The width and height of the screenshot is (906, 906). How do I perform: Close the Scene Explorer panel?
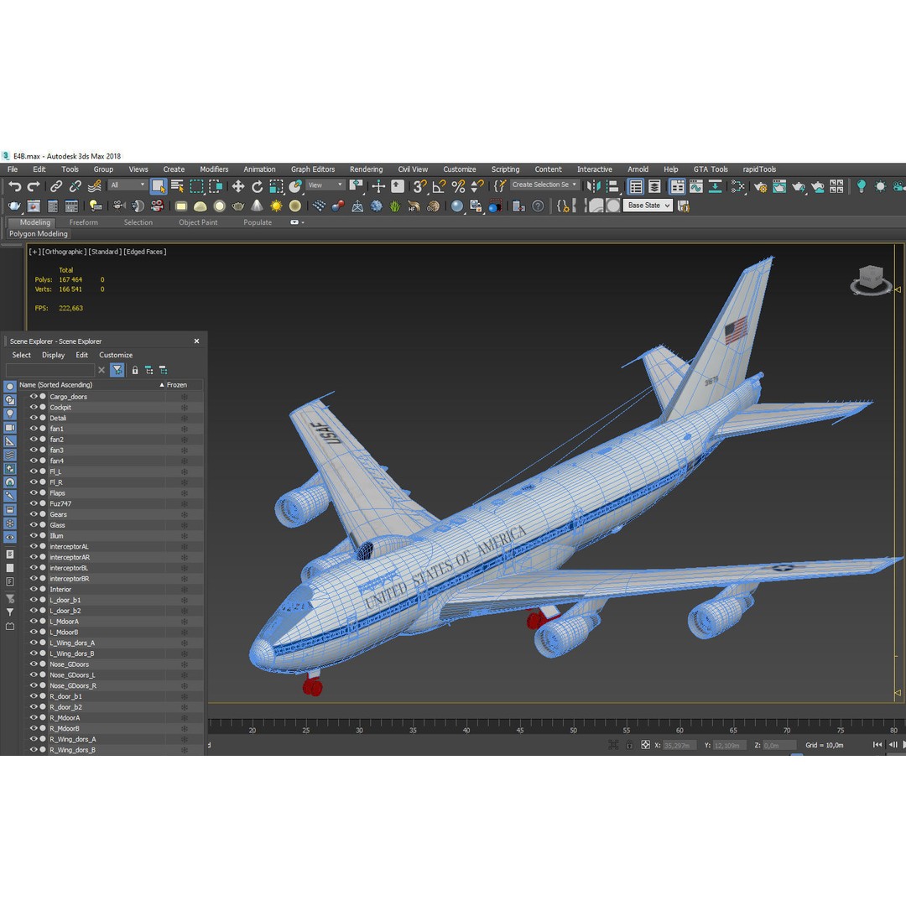[196, 341]
